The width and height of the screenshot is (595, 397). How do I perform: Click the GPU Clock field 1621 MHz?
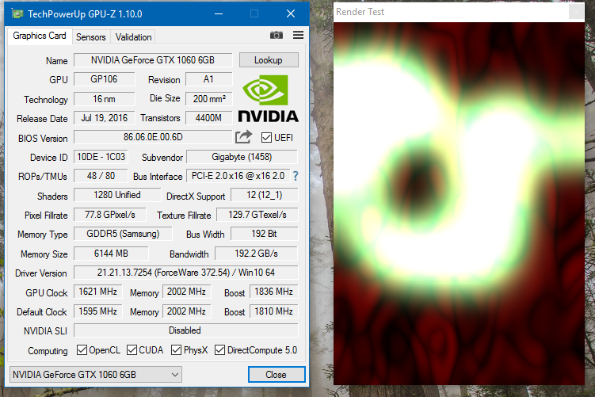click(x=98, y=292)
